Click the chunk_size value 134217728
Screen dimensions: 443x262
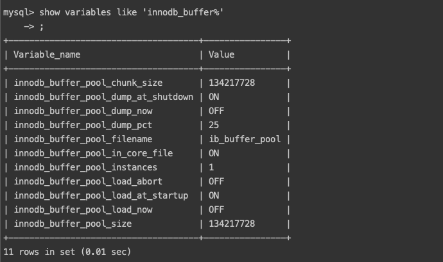tap(232, 83)
